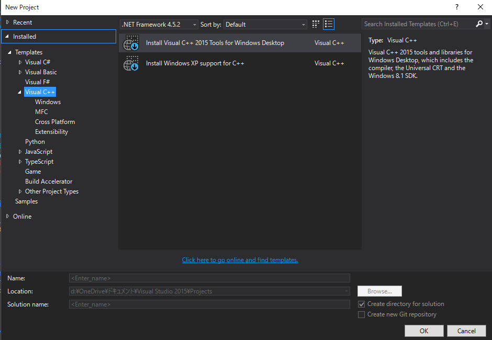Image resolution: width=492 pixels, height=340 pixels.
Task: Select Python templates
Action: pyautogui.click(x=35, y=142)
